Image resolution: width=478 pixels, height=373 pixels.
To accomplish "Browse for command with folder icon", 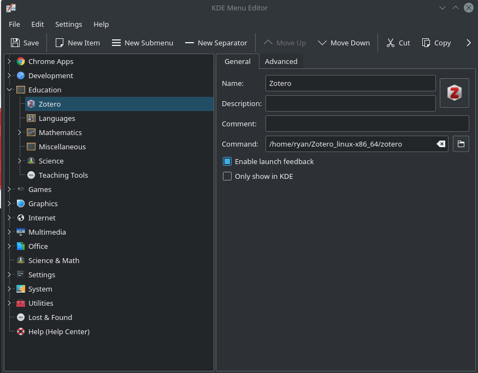I will point(461,144).
